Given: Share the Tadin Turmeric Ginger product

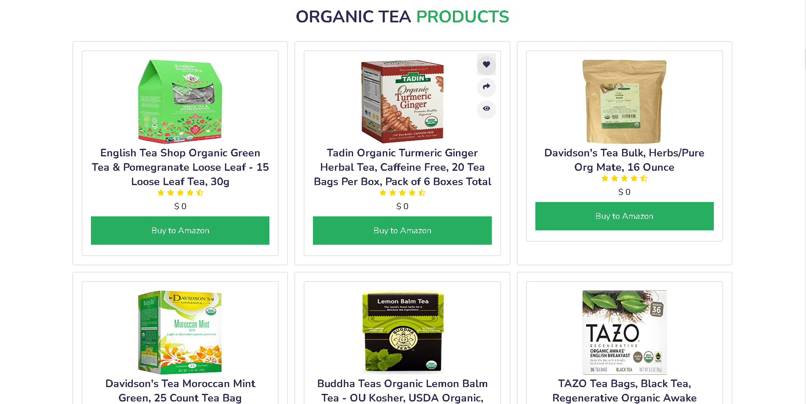Looking at the screenshot, I should (x=486, y=87).
